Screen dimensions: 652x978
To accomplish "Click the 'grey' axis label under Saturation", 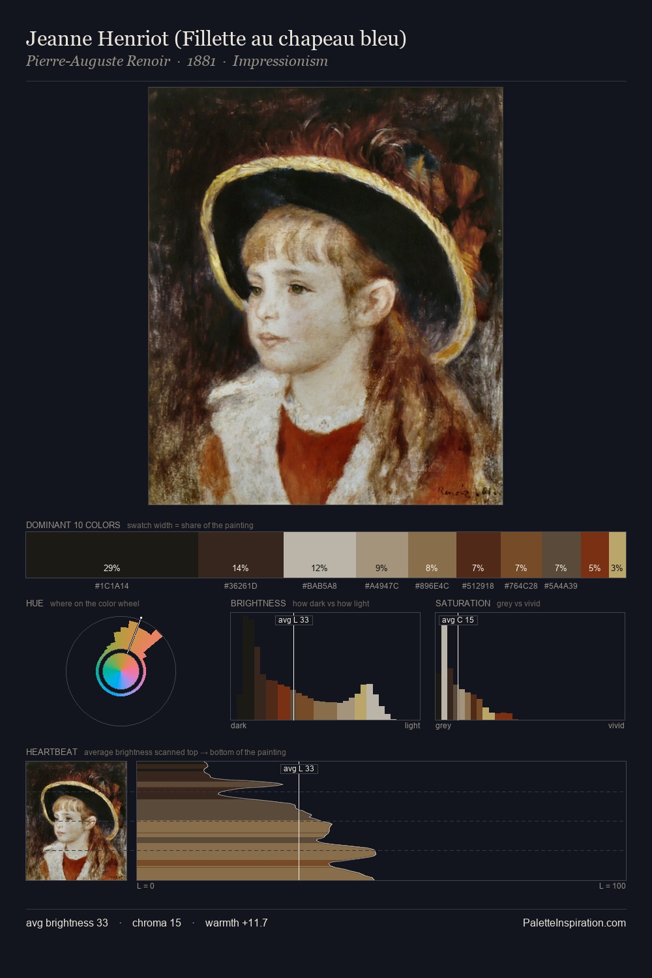I will click(x=443, y=726).
